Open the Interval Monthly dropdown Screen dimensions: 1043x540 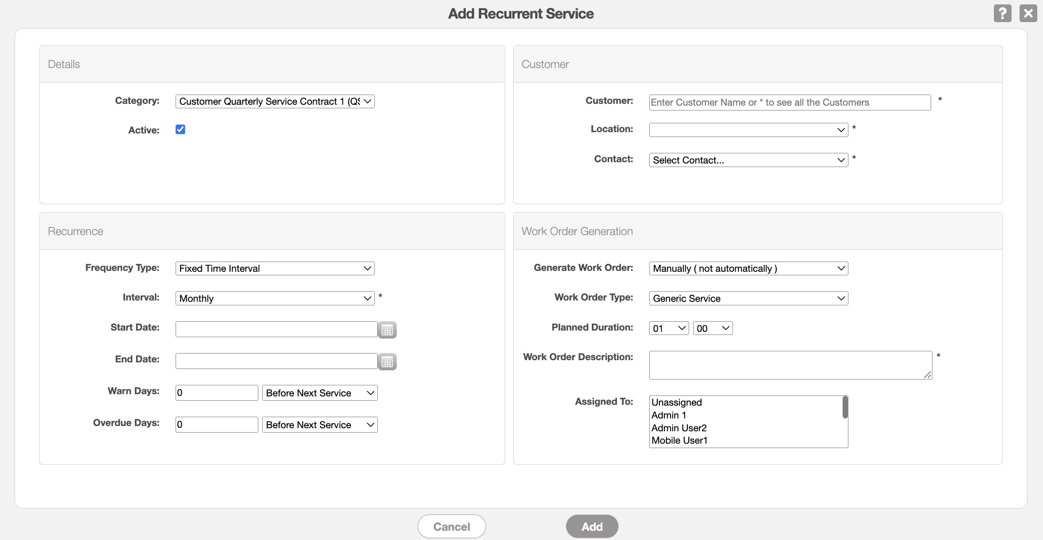click(275, 298)
